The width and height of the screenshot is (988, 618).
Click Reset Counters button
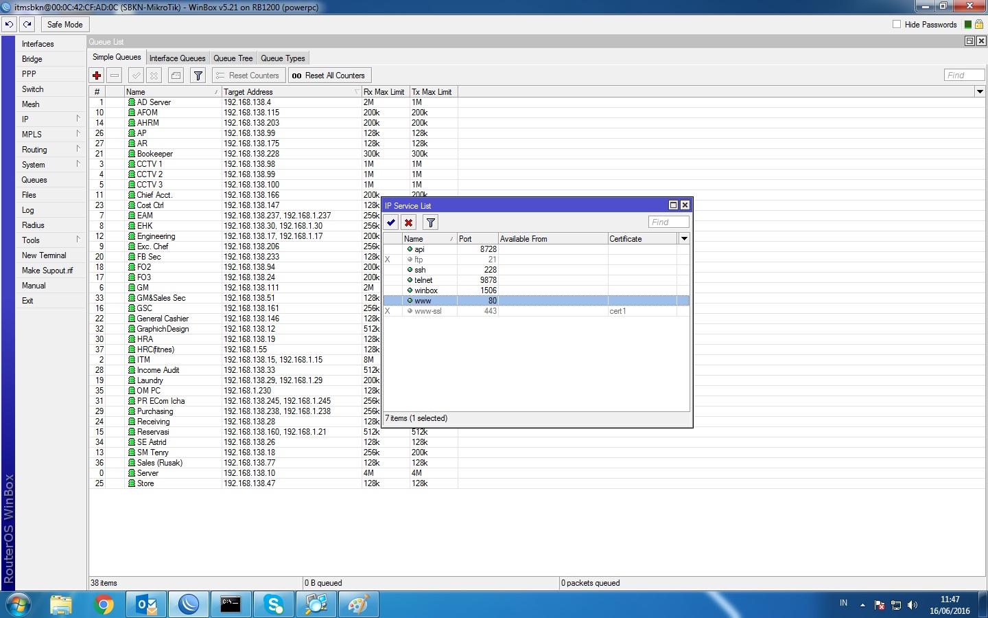click(248, 76)
